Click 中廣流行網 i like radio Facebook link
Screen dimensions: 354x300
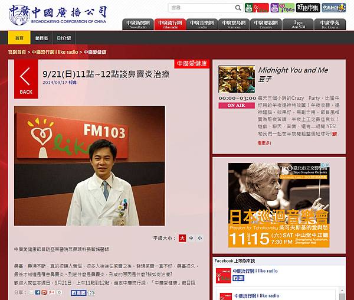tap(255, 271)
